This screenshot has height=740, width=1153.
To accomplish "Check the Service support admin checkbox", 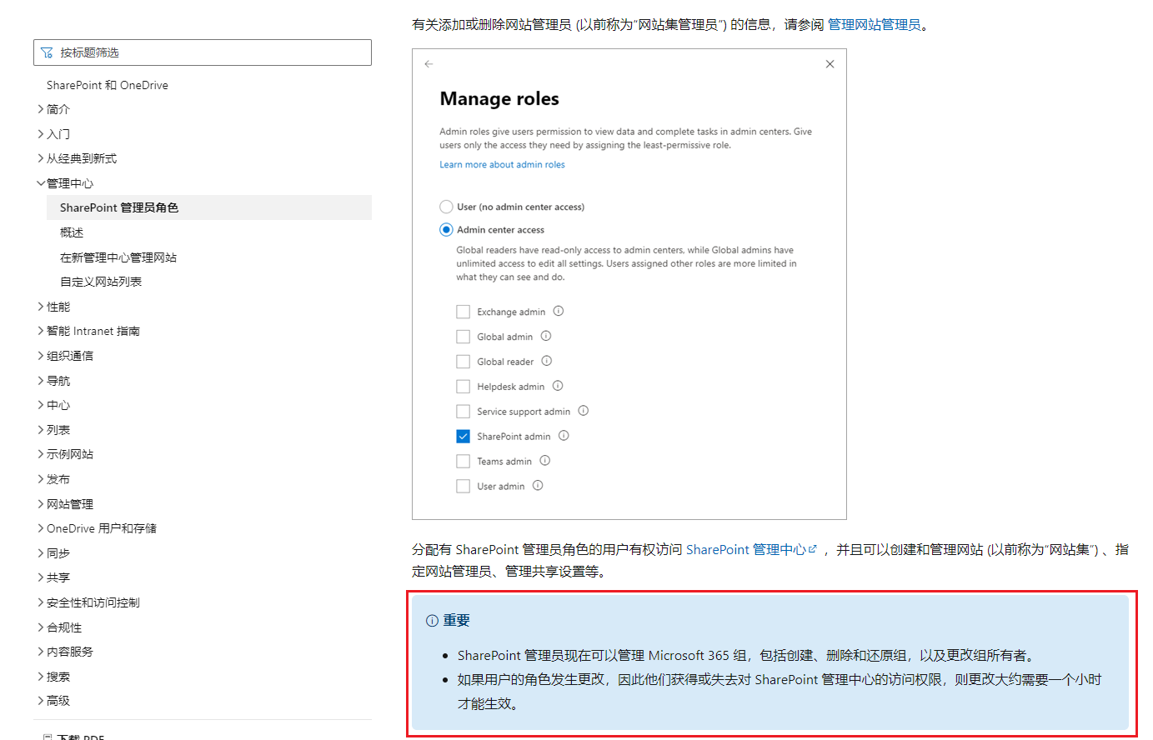I will coord(463,412).
